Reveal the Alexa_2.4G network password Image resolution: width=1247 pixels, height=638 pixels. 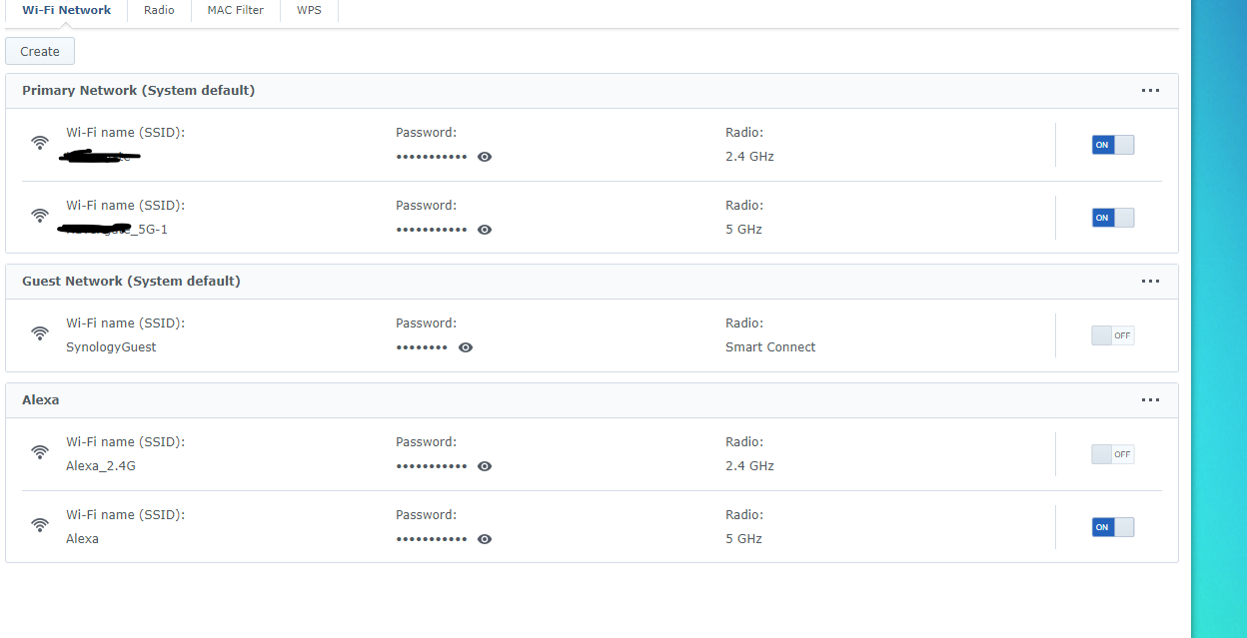(x=485, y=466)
